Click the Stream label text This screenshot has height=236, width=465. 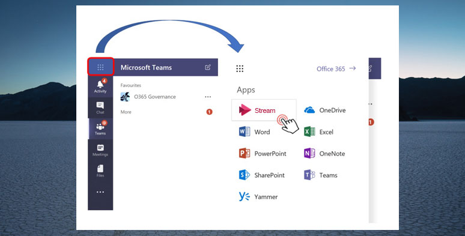(x=265, y=110)
